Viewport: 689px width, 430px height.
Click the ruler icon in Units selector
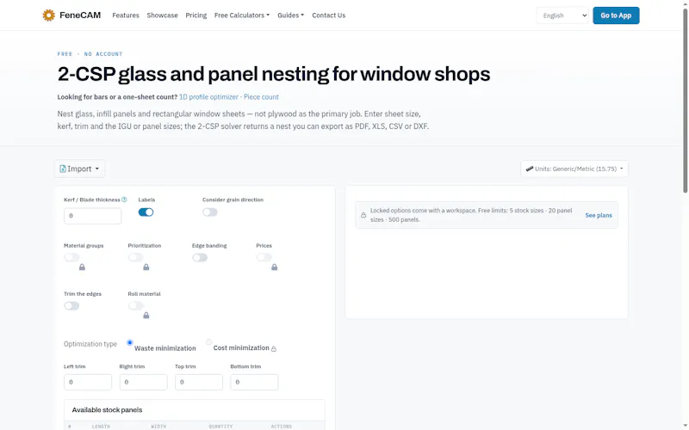coord(530,169)
